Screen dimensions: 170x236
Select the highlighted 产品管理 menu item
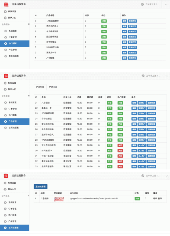tap(15, 121)
